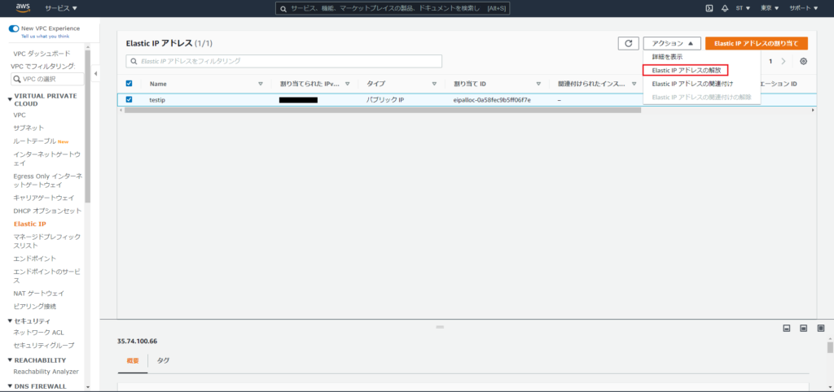Go to next page of results
Screen dimensions: 834x392
pyautogui.click(x=784, y=61)
